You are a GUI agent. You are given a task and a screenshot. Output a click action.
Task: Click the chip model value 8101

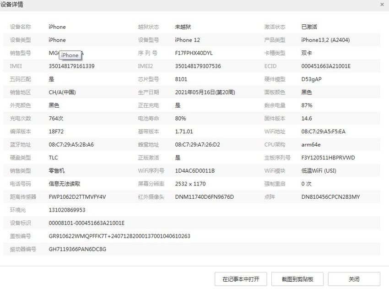pos(181,79)
